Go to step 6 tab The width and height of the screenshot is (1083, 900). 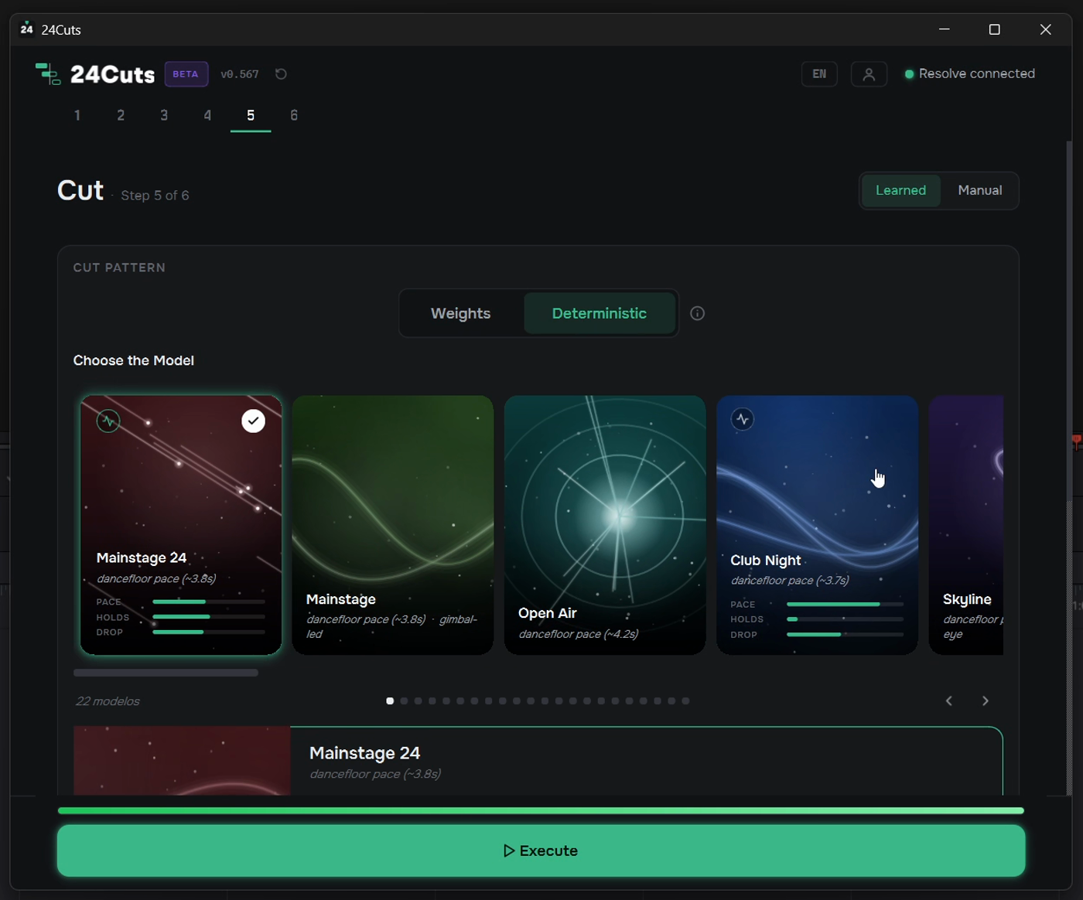tap(294, 115)
